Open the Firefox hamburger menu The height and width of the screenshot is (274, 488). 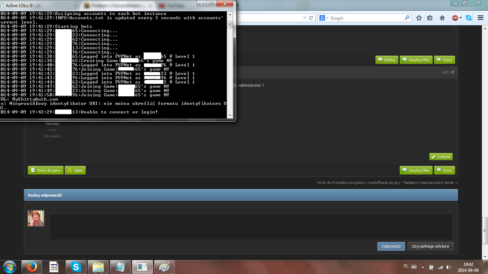(481, 18)
